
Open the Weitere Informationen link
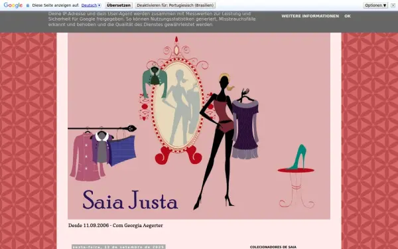(310, 16)
